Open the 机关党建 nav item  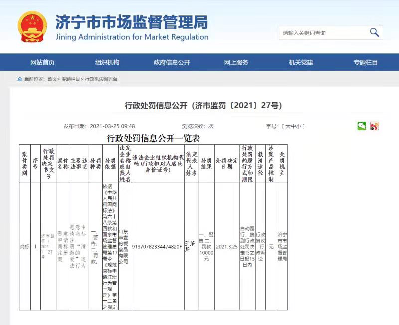(301, 62)
